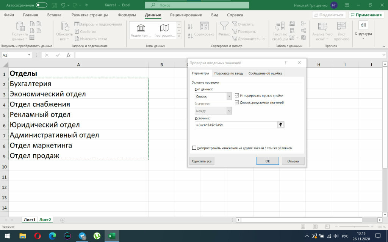Expand the formula bar chevron
388x242 pixels.
384,55
